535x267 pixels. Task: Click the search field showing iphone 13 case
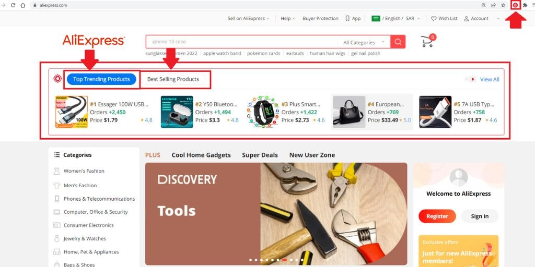[x=241, y=42]
